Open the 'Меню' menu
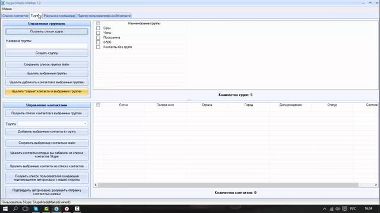The image size is (380, 213). tap(7, 9)
